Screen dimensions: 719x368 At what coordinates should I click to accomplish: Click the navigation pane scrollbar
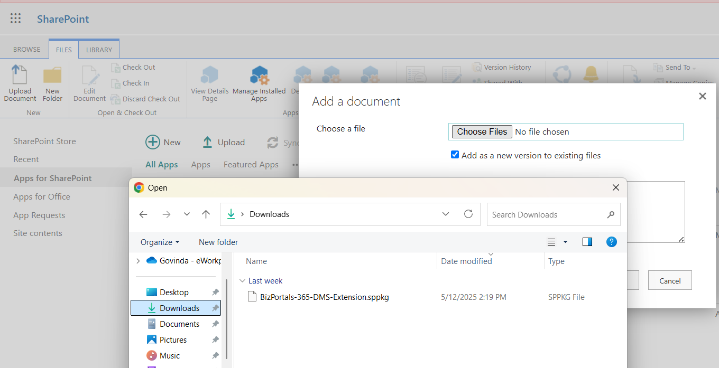(227, 319)
